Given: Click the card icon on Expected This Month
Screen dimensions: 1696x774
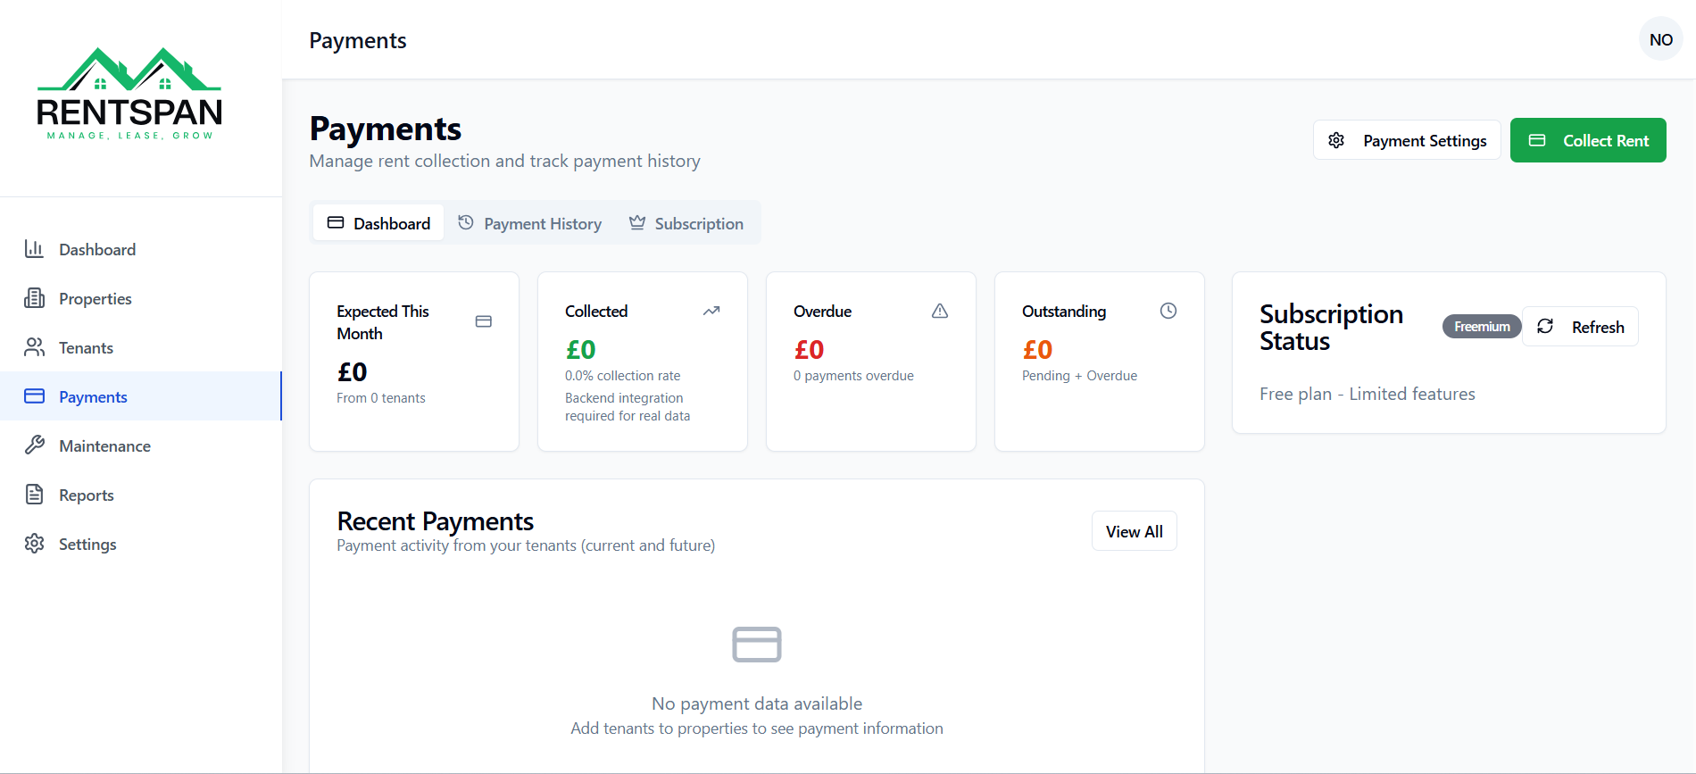Looking at the screenshot, I should (x=484, y=321).
